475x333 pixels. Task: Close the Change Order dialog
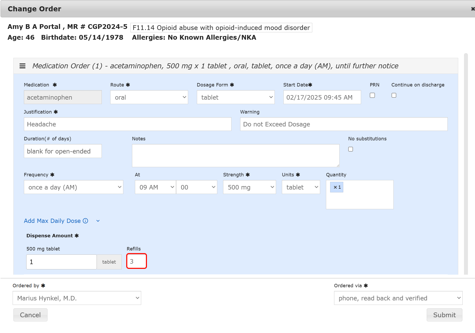[x=473, y=9]
